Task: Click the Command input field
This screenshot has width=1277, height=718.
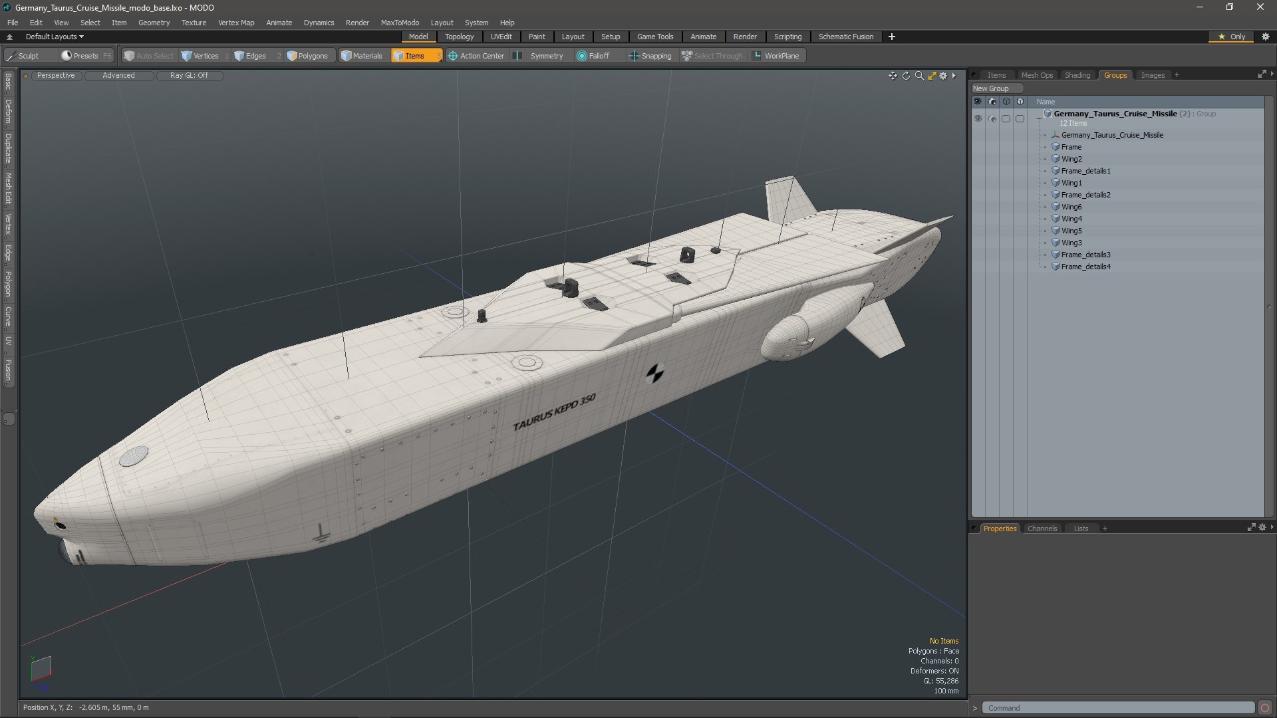Action: point(1117,708)
